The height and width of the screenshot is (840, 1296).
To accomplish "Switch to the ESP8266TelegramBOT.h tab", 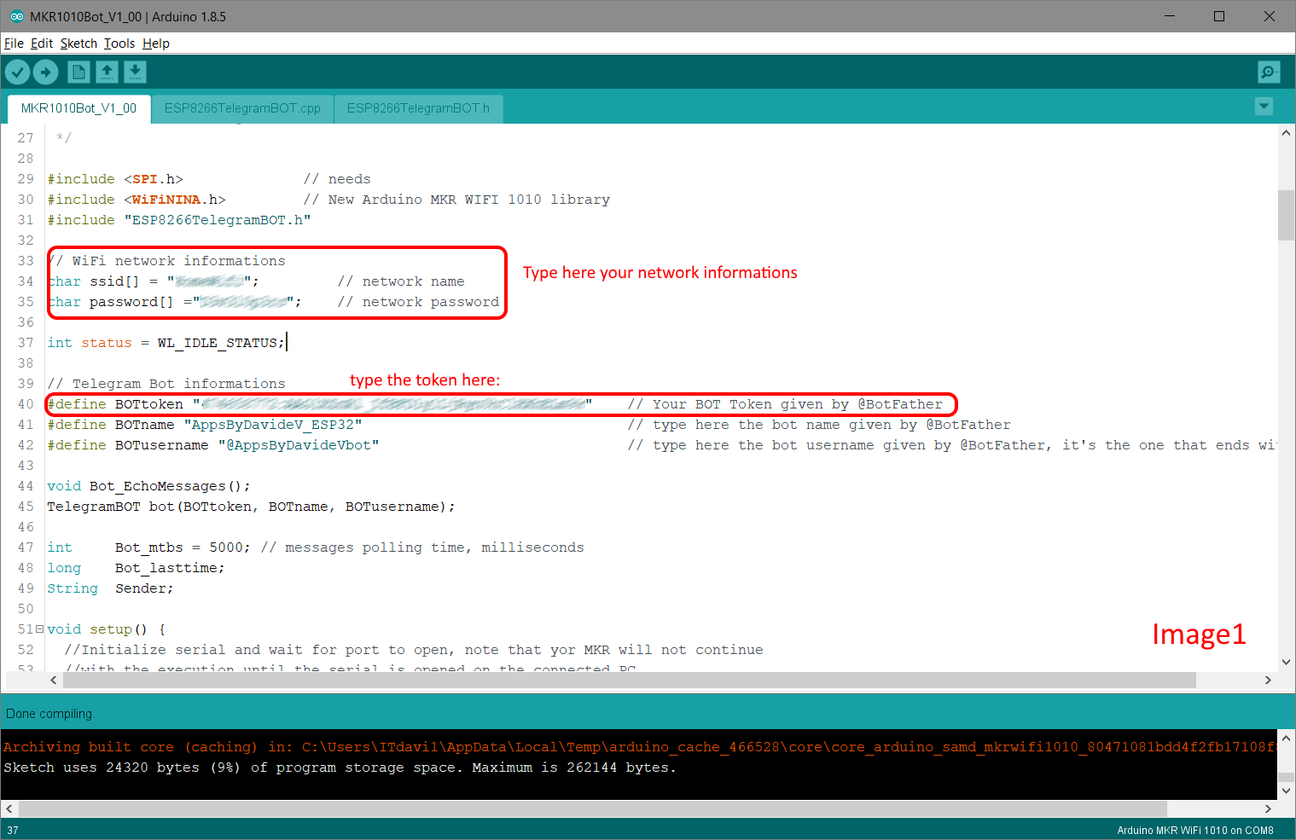I will click(418, 108).
